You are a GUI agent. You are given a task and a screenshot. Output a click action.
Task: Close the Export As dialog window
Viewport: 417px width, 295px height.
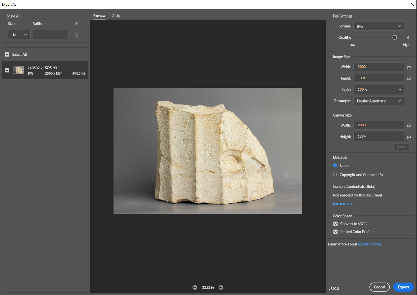click(x=412, y=4)
